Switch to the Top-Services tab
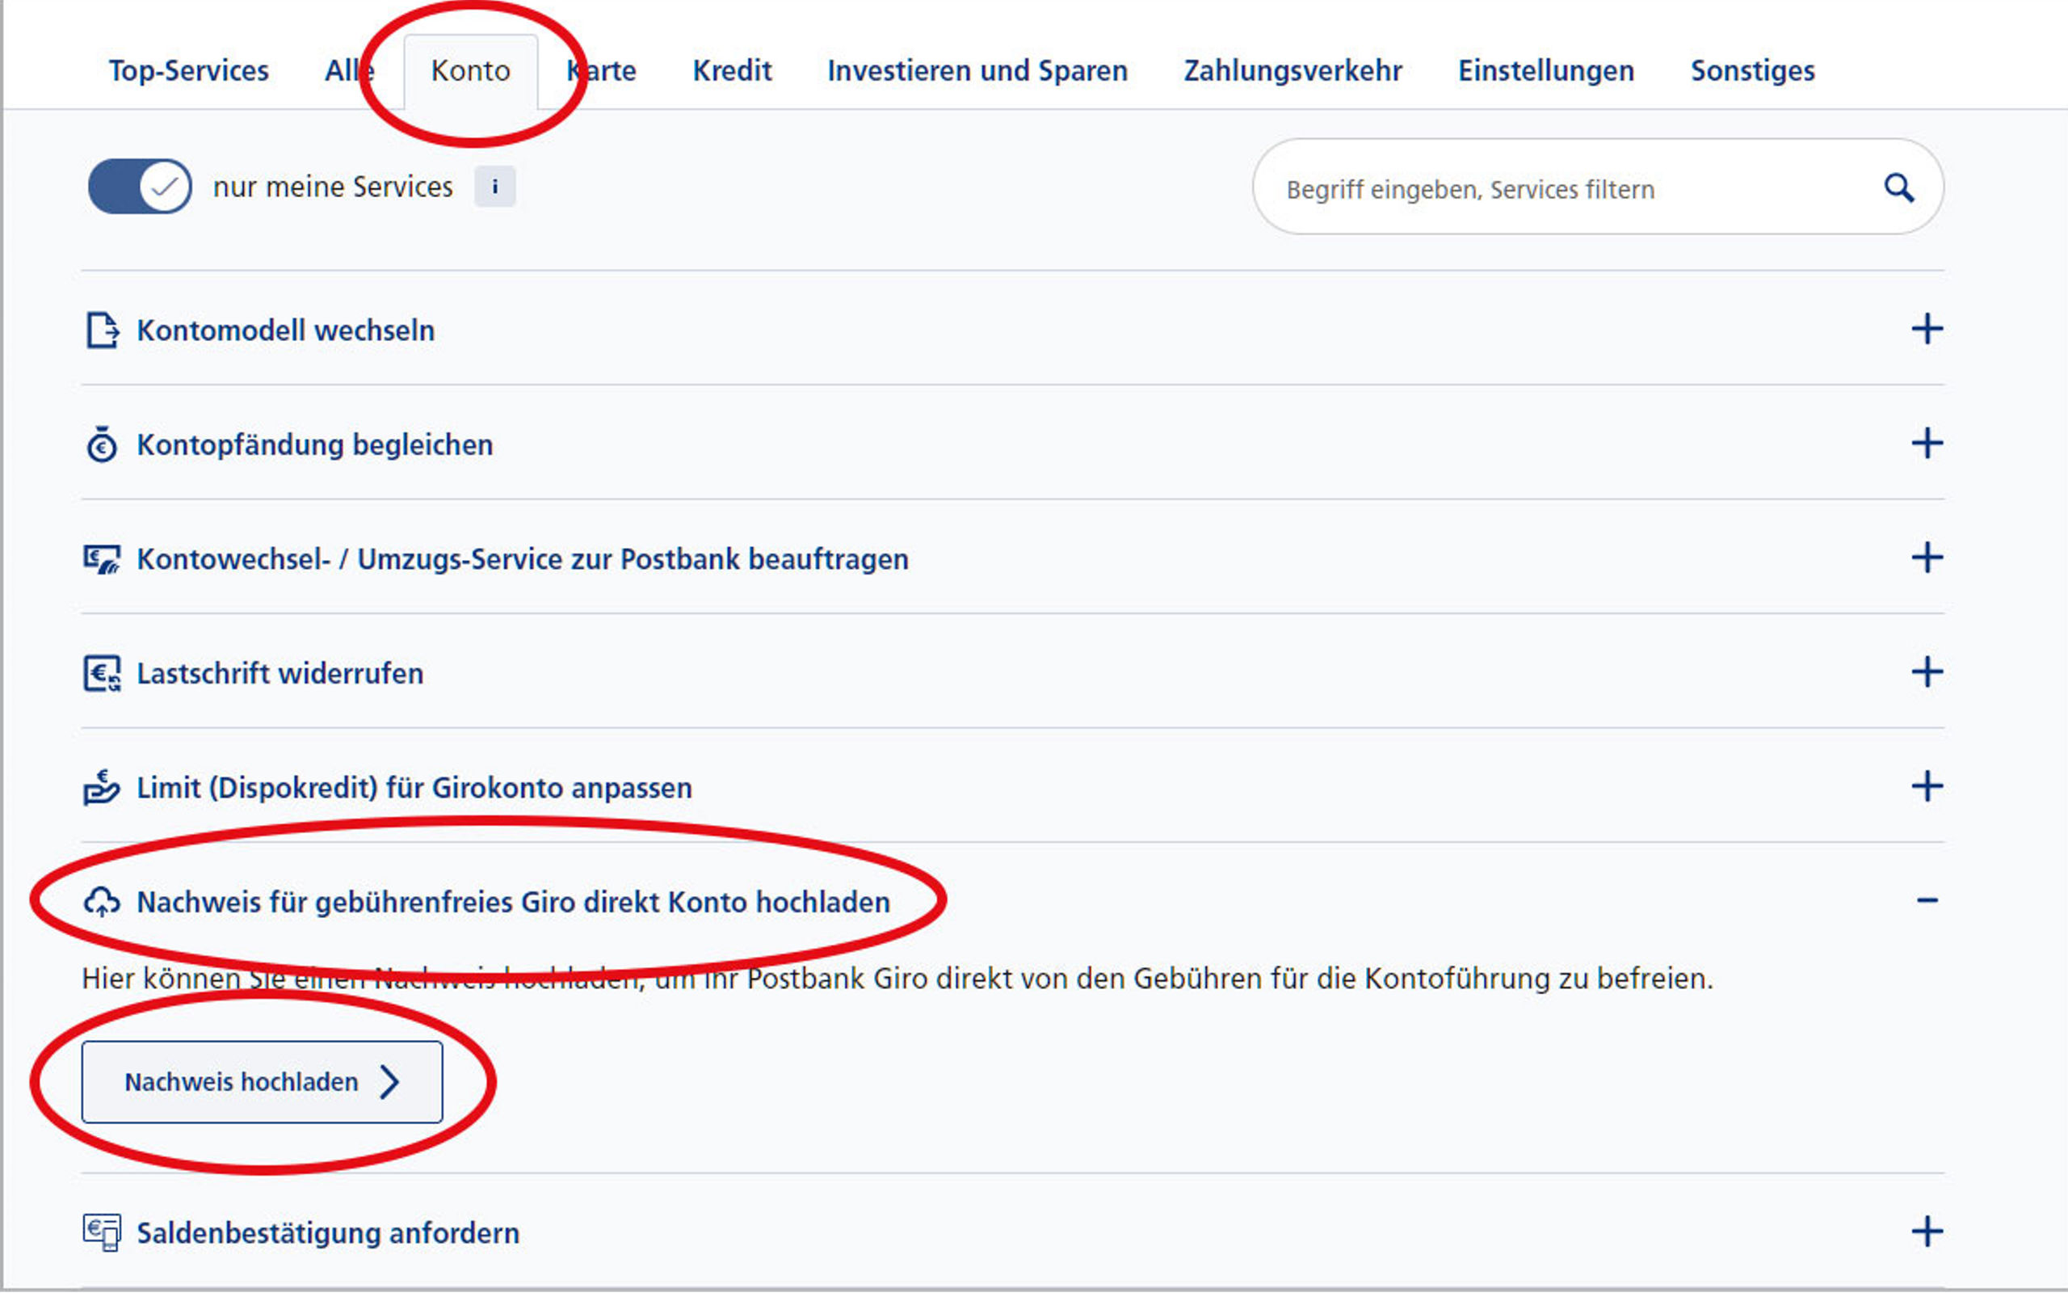This screenshot has width=2068, height=1293. [x=189, y=71]
